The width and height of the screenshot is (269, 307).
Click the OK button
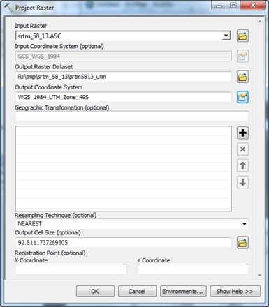click(95, 291)
